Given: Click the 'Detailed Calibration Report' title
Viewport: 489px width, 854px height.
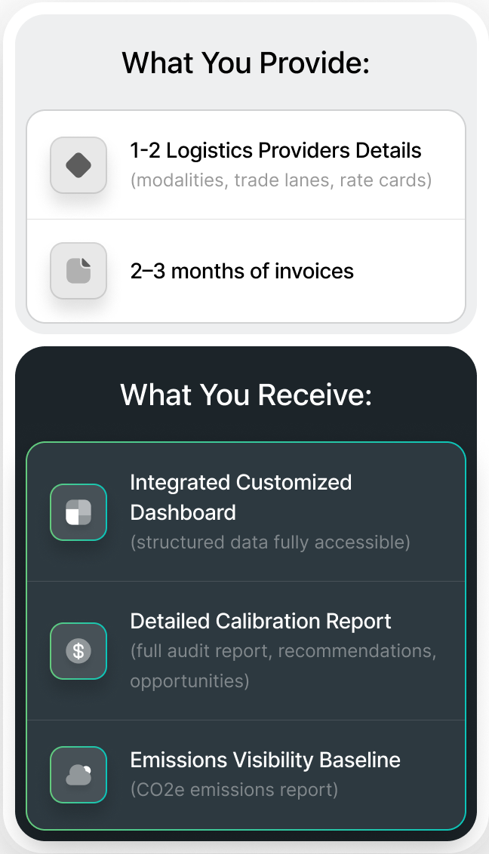Looking at the screenshot, I should [260, 622].
